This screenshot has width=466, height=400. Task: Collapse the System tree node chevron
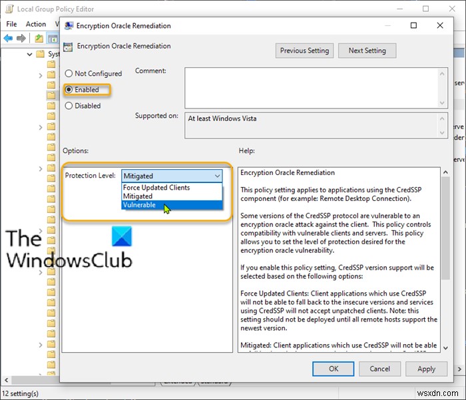pyautogui.click(x=29, y=55)
